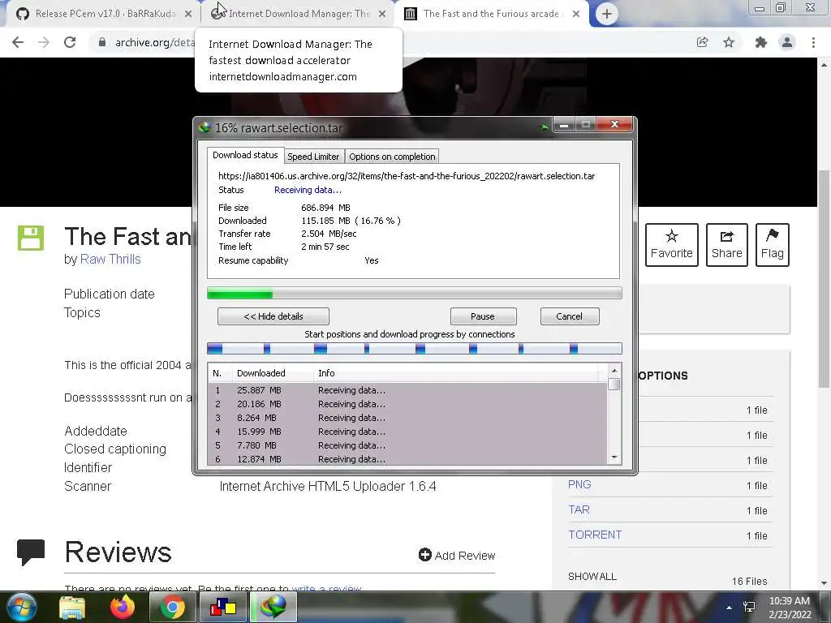
Task: Launch Firefox from the taskbar
Action: coord(123,607)
